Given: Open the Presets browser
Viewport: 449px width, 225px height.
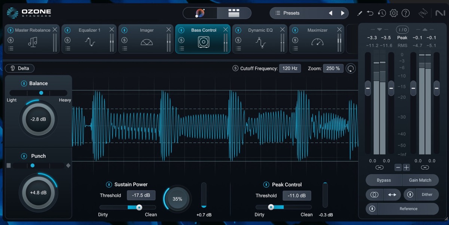Looking at the screenshot, I should 296,13.
